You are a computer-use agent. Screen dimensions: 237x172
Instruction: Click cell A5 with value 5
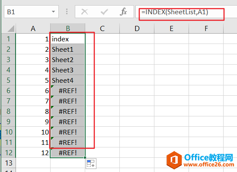33,80
